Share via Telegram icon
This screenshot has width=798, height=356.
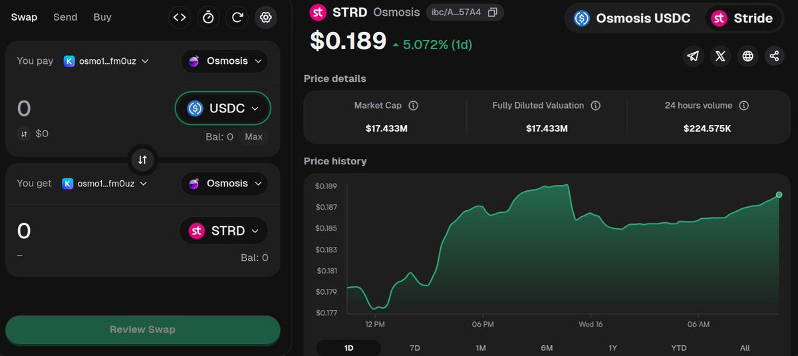694,56
